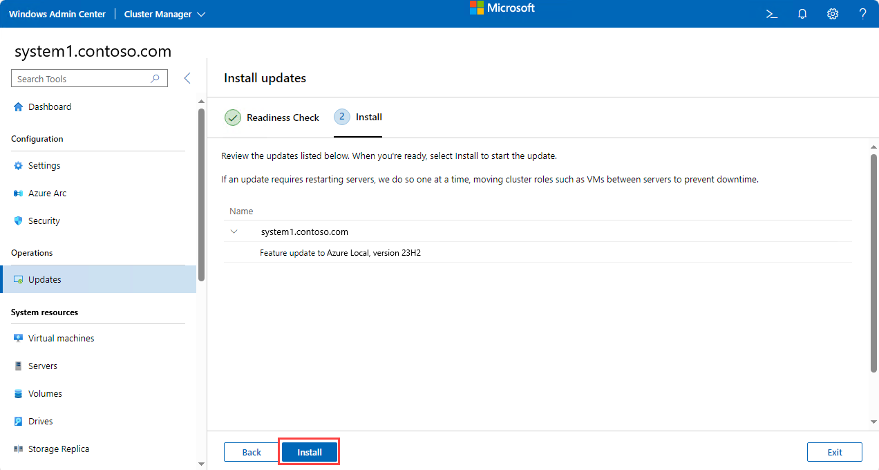
Task: Open the PowerShell console icon
Action: [771, 14]
